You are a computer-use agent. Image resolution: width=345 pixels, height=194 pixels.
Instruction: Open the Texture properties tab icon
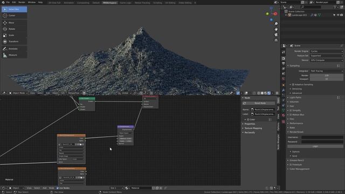[283, 121]
